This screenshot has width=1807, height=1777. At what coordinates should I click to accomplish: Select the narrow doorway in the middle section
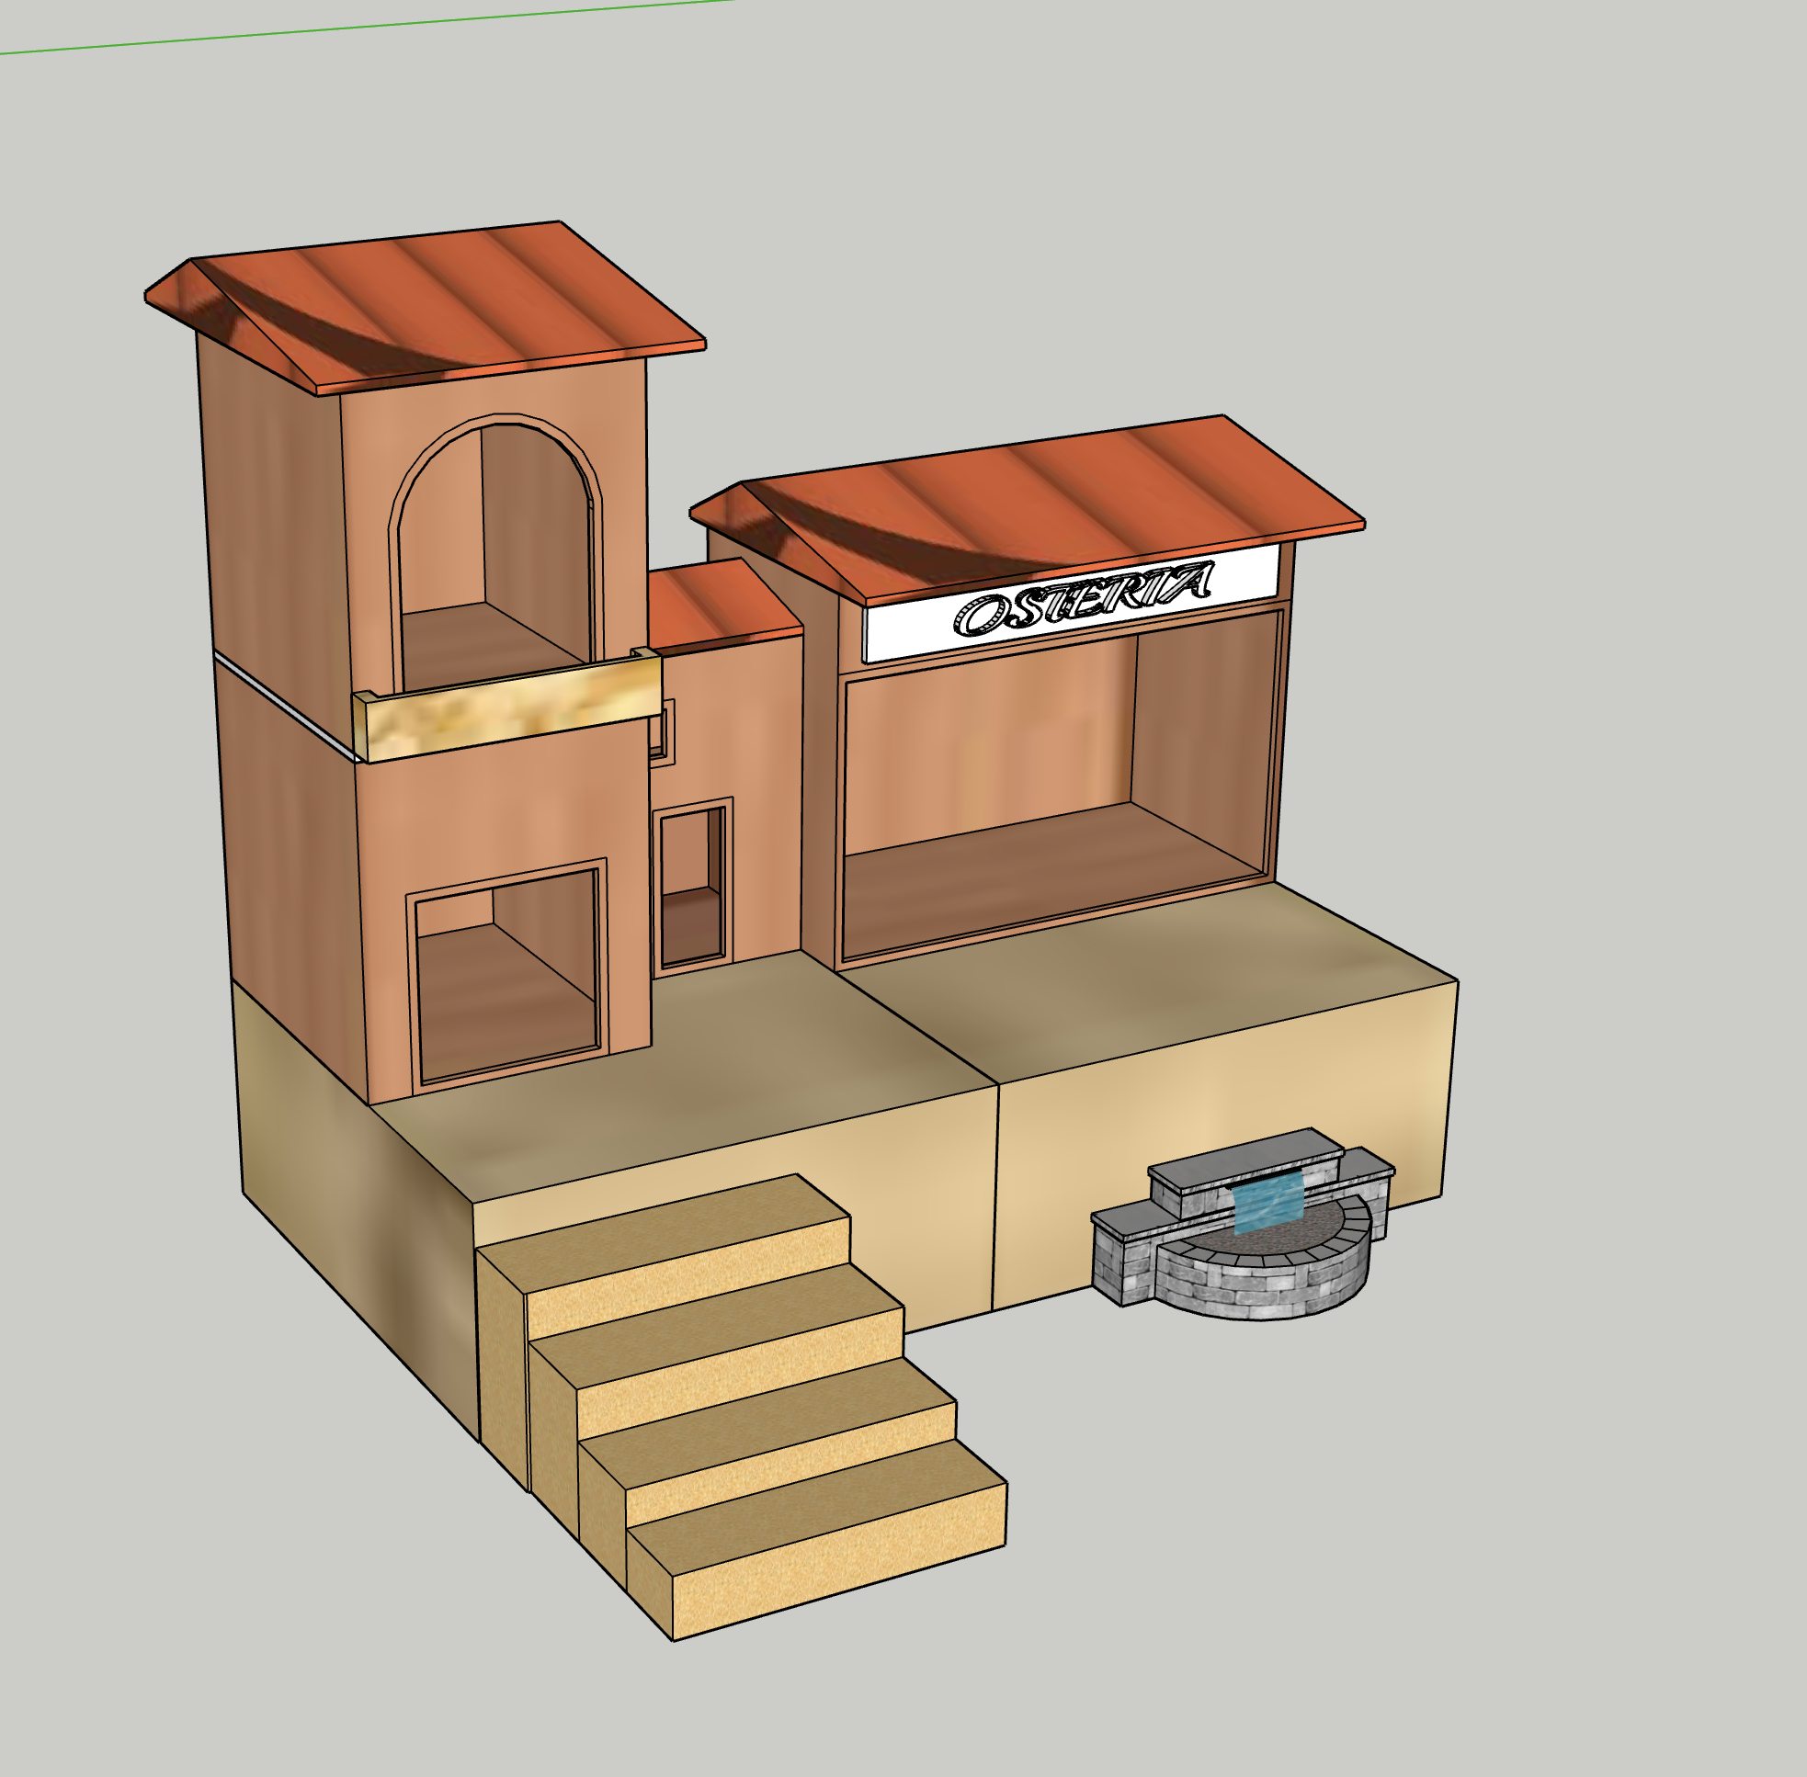pos(691,885)
